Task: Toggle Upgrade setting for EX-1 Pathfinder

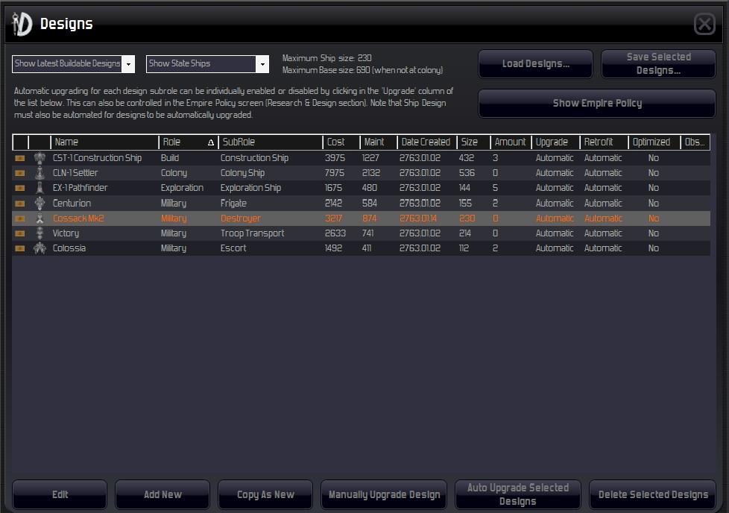Action: 554,188
